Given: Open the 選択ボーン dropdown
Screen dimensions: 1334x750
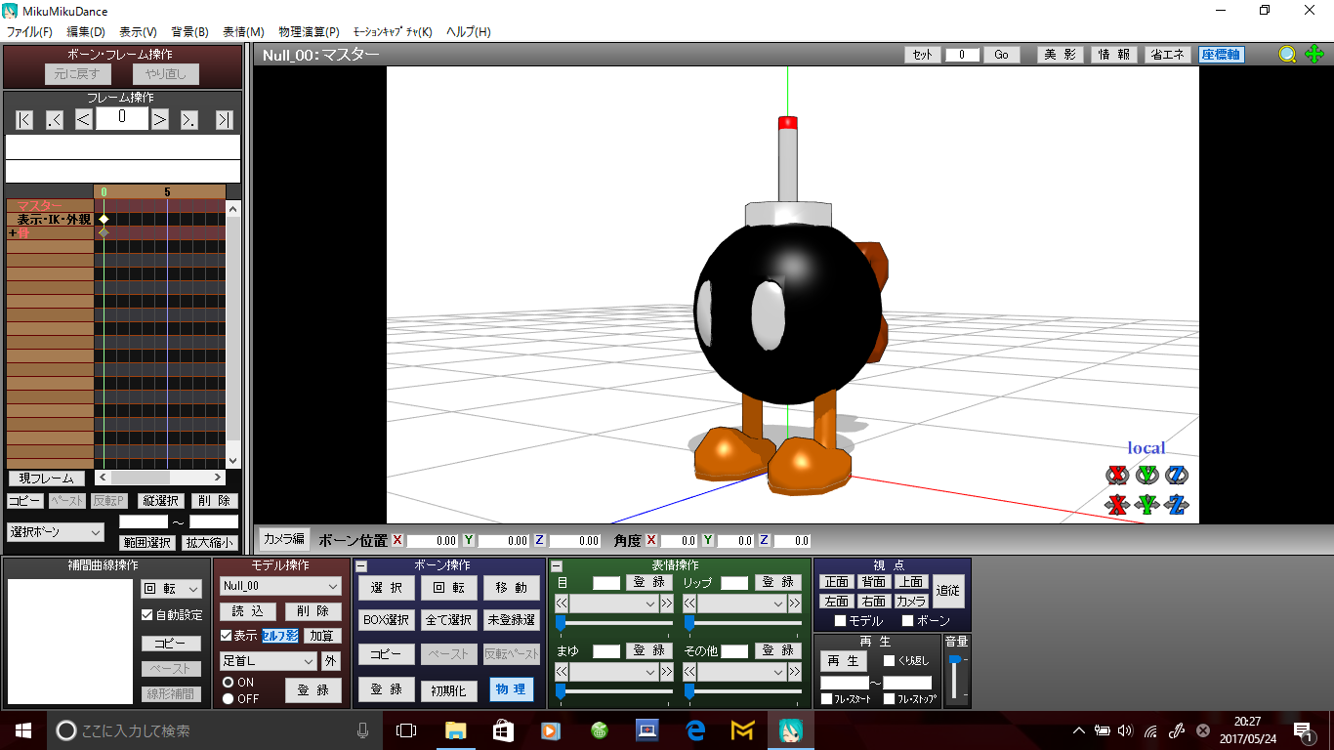Looking at the screenshot, I should [56, 532].
